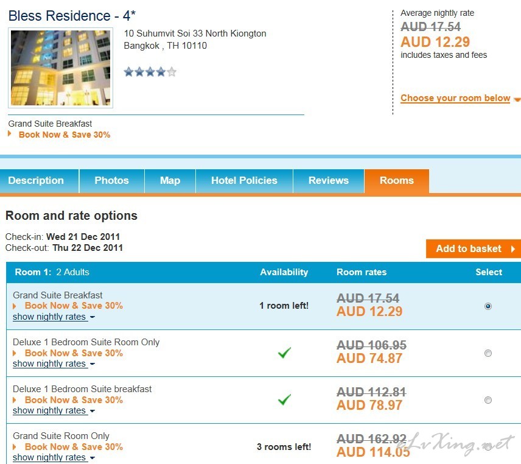Click orange arrow beside top Book Now & Save 30%

coord(10,134)
